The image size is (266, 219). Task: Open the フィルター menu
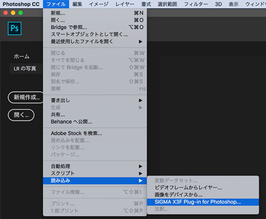pos(196,4)
